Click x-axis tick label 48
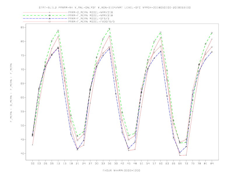The width and height of the screenshot is (231, 178). coord(135,163)
